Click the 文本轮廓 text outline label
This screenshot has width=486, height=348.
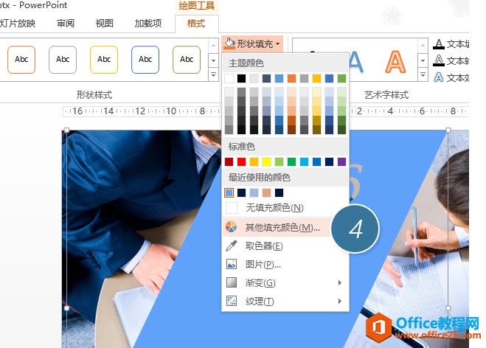[458, 61]
